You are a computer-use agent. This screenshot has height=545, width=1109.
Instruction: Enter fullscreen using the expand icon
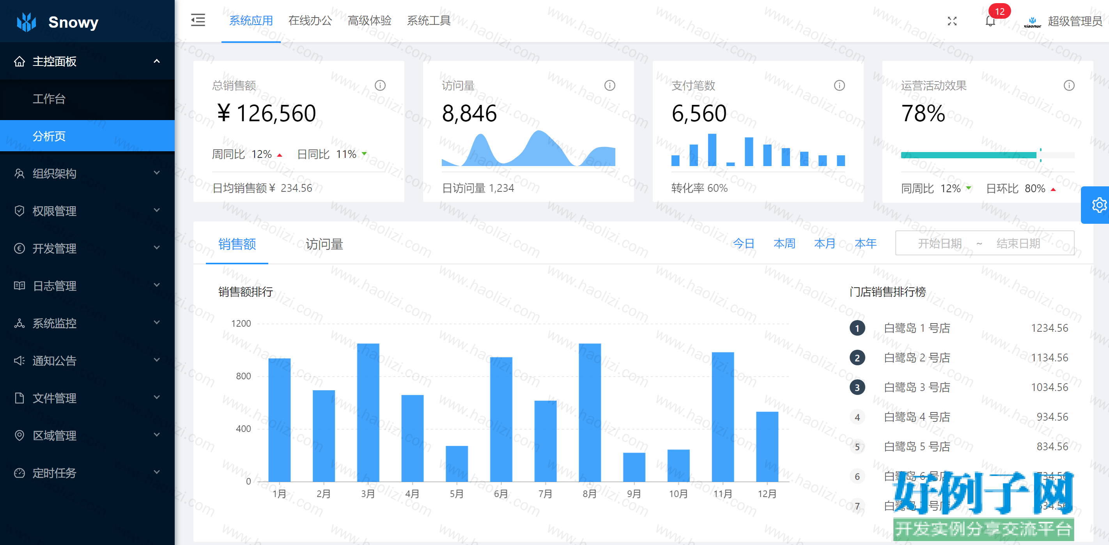[x=952, y=21]
